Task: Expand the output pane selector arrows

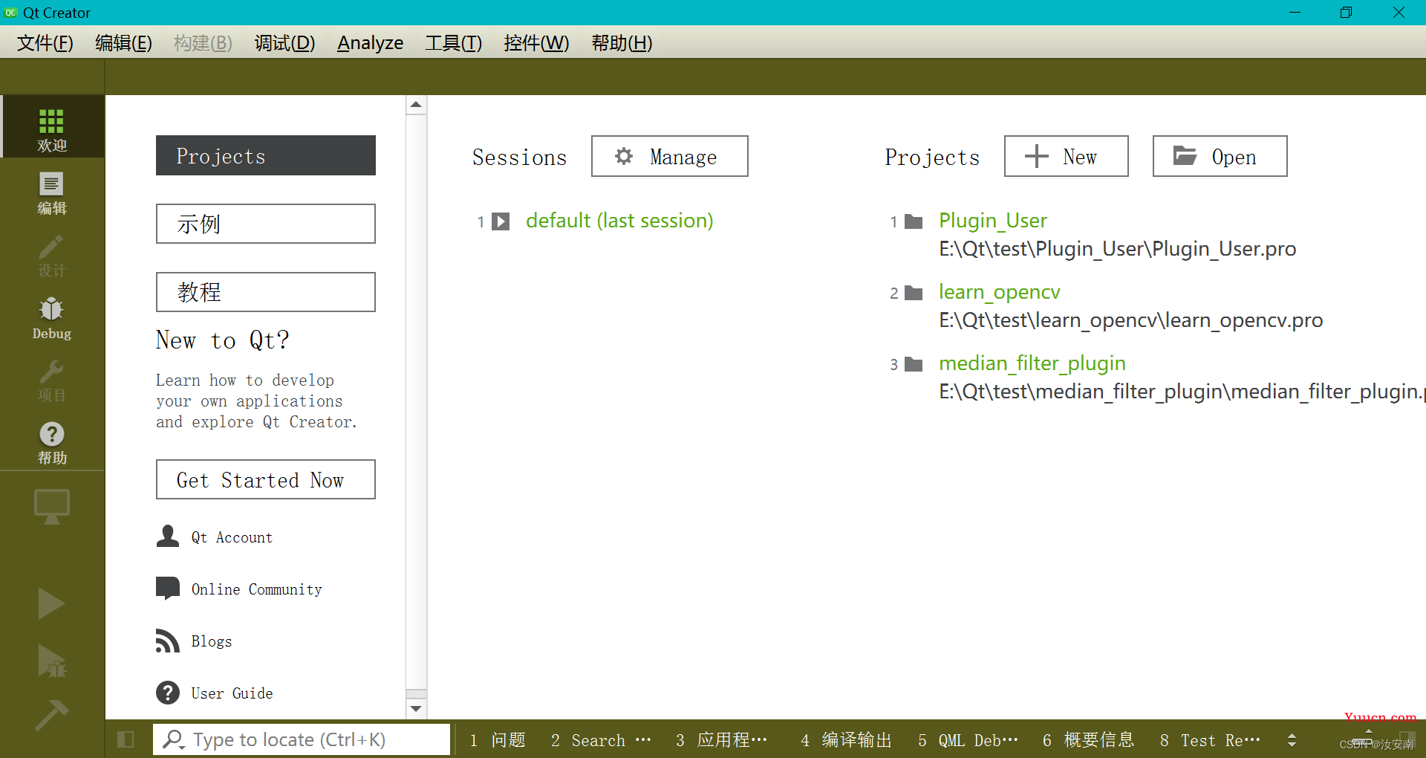Action: (x=1292, y=740)
